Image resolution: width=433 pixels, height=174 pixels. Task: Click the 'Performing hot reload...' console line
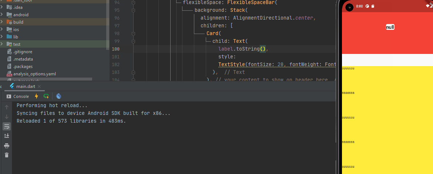tap(52, 106)
